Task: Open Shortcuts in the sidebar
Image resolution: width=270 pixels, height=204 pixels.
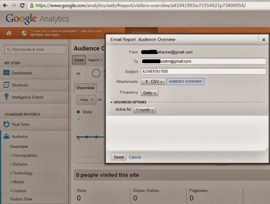Action: click(x=20, y=85)
